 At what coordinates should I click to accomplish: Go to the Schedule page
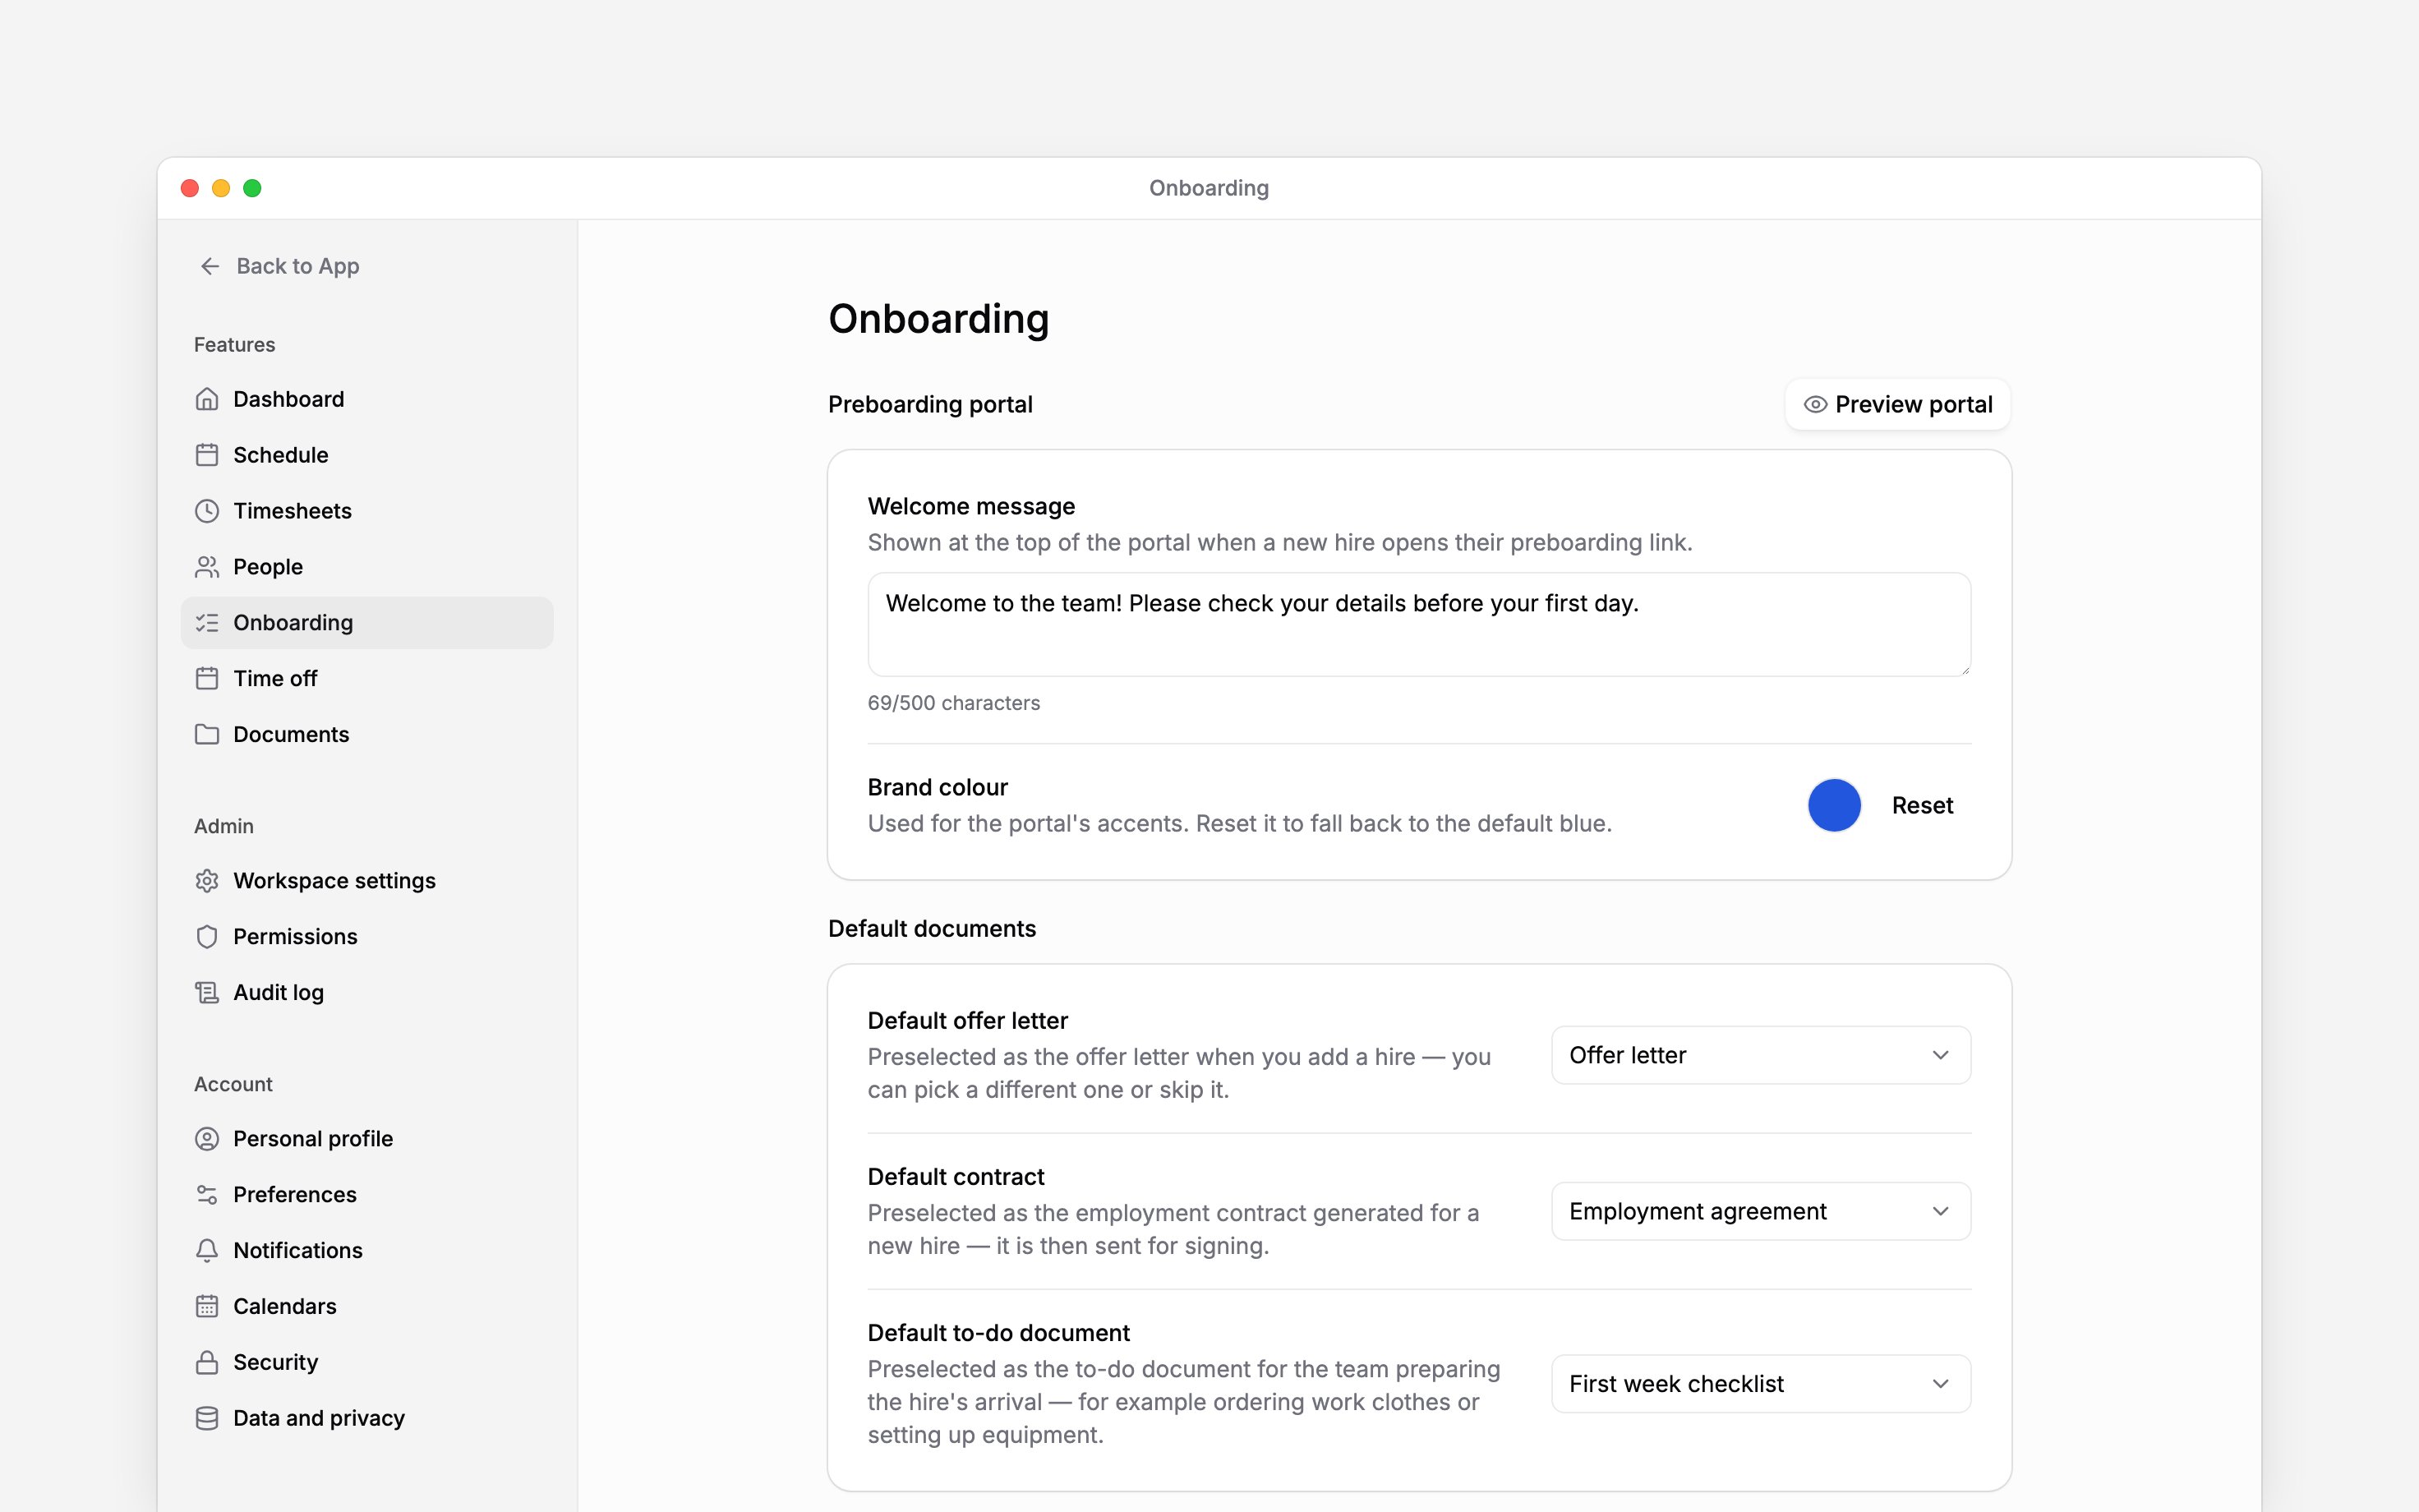(x=366, y=455)
